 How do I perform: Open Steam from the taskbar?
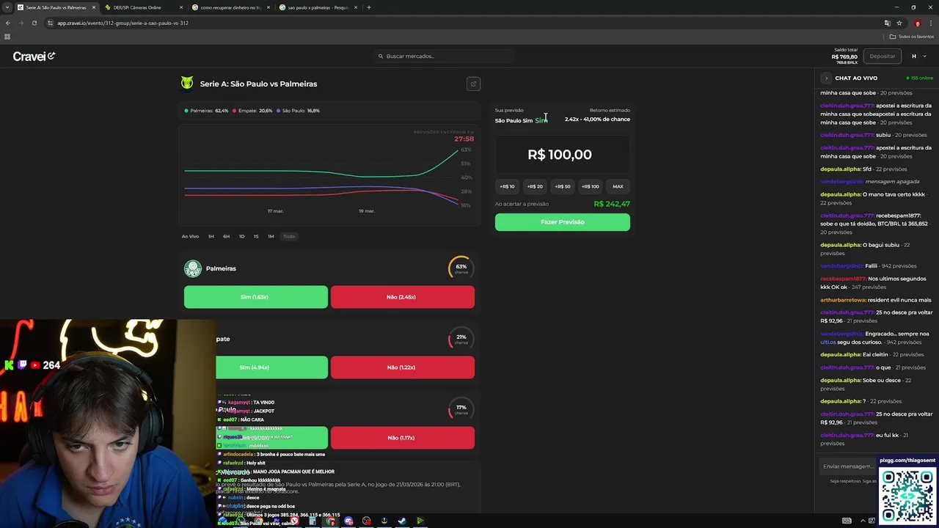coord(402,521)
